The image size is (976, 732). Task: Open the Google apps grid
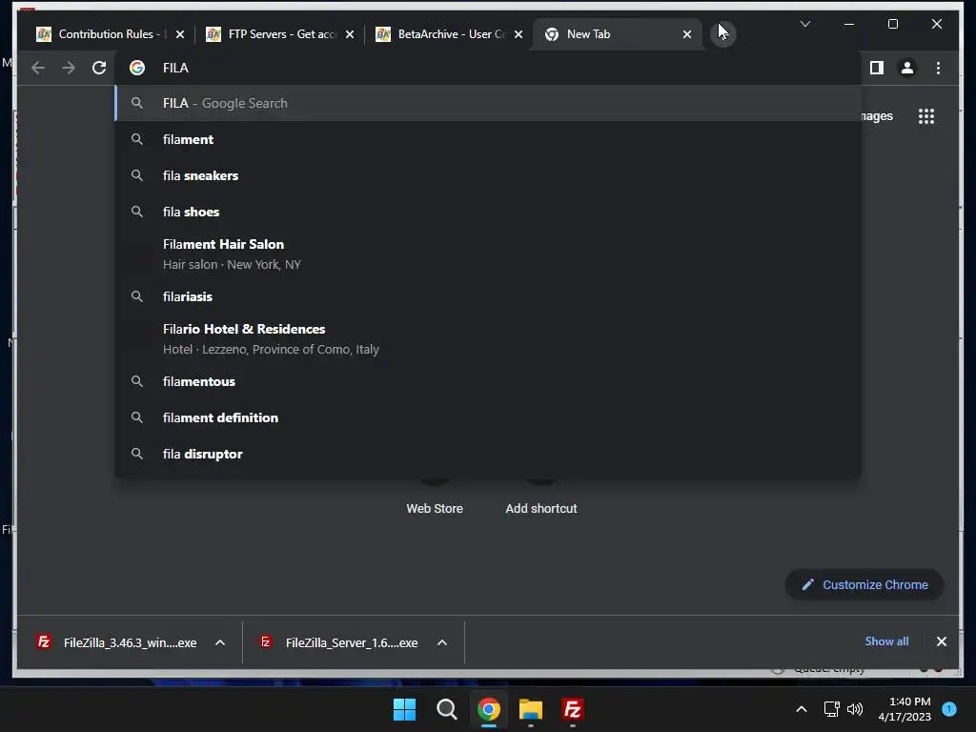pos(926,116)
